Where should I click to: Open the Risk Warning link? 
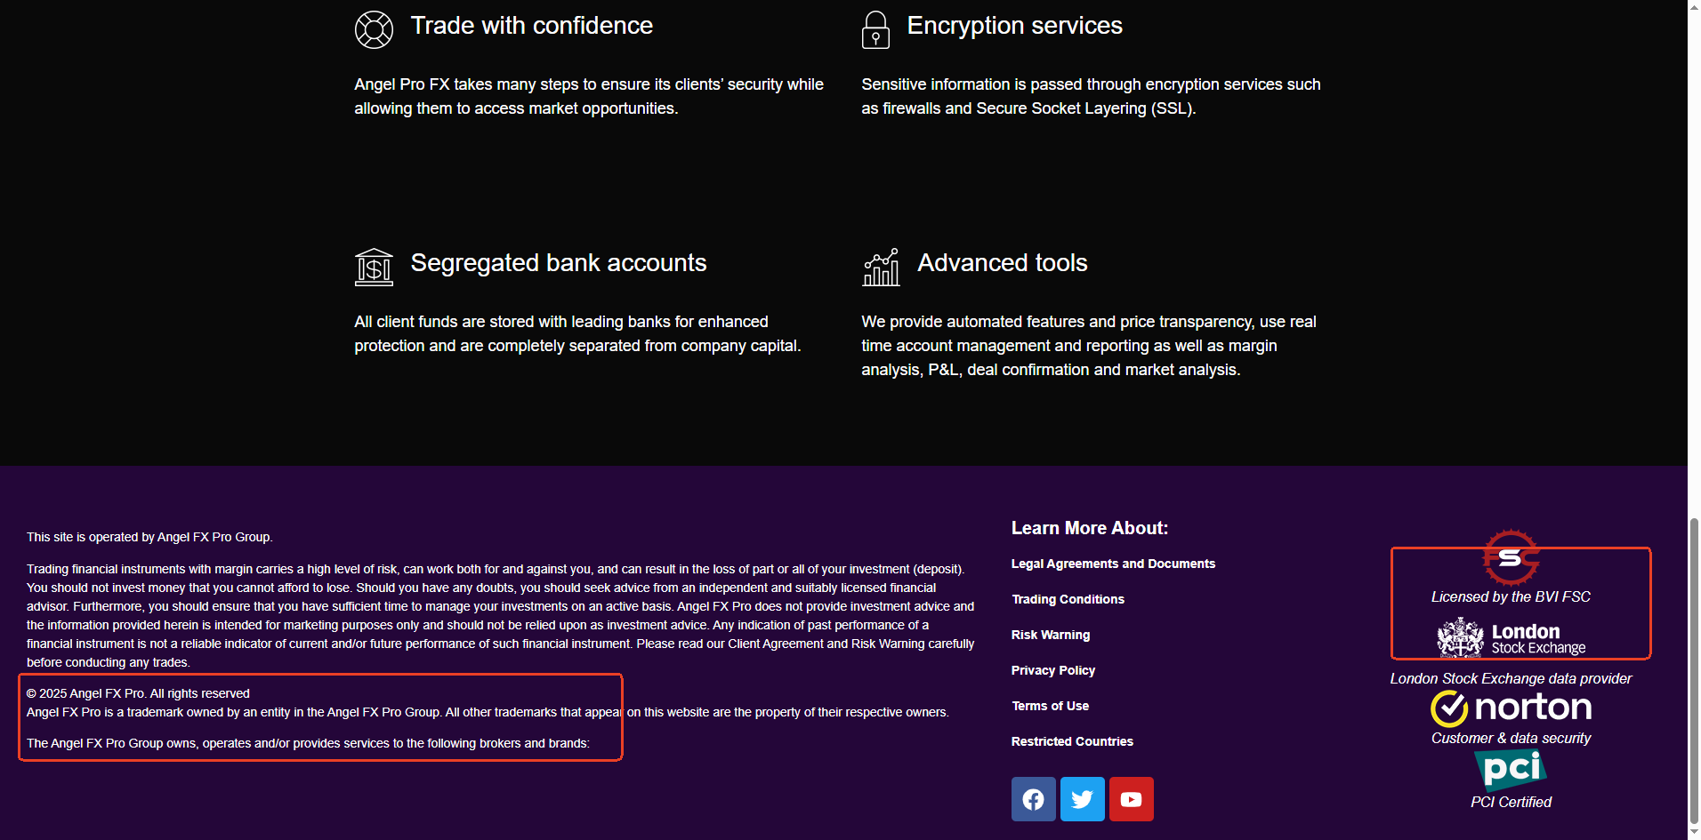click(1051, 635)
